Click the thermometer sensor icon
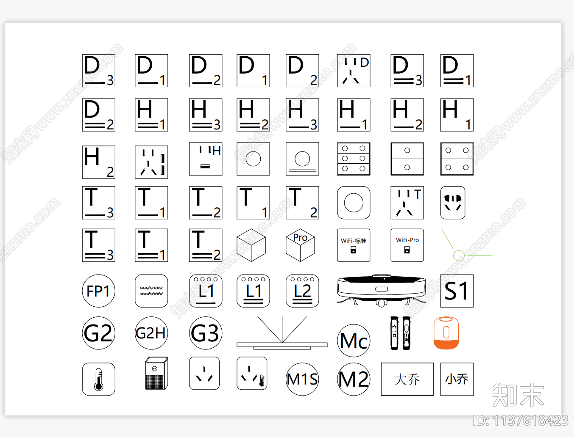Screen dimensions: 574x437 (98, 379)
